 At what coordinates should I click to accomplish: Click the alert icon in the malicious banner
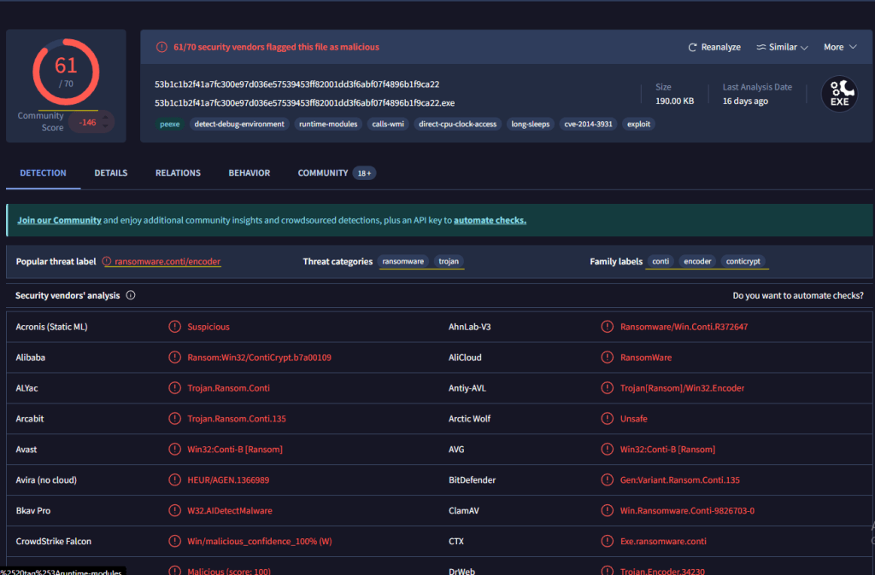pos(161,47)
